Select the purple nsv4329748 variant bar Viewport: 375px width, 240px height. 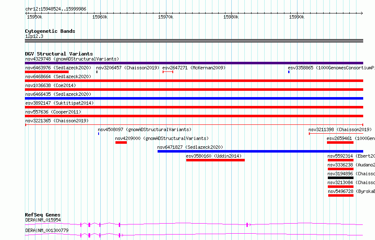tap(194, 63)
